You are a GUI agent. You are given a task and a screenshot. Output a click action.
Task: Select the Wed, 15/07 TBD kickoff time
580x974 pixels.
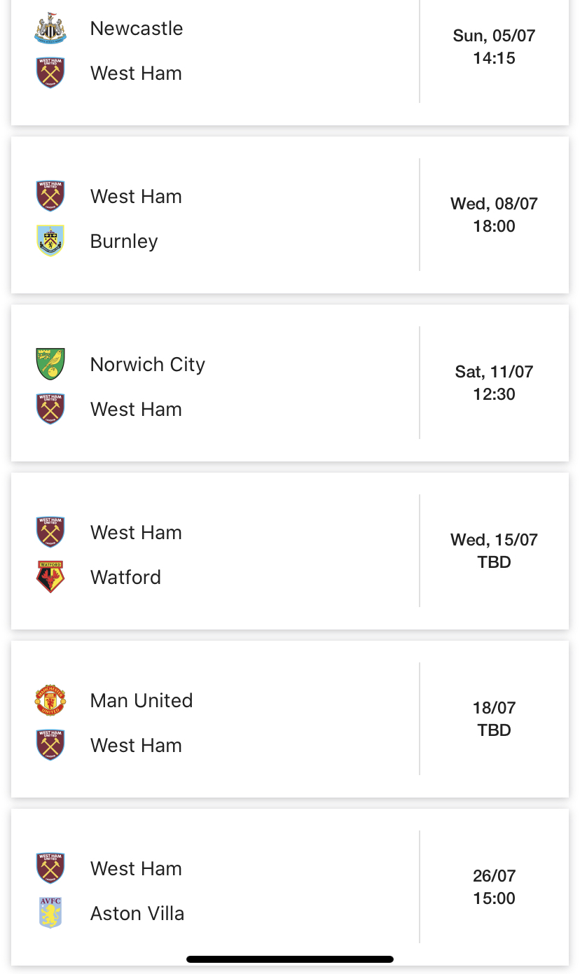coord(495,551)
